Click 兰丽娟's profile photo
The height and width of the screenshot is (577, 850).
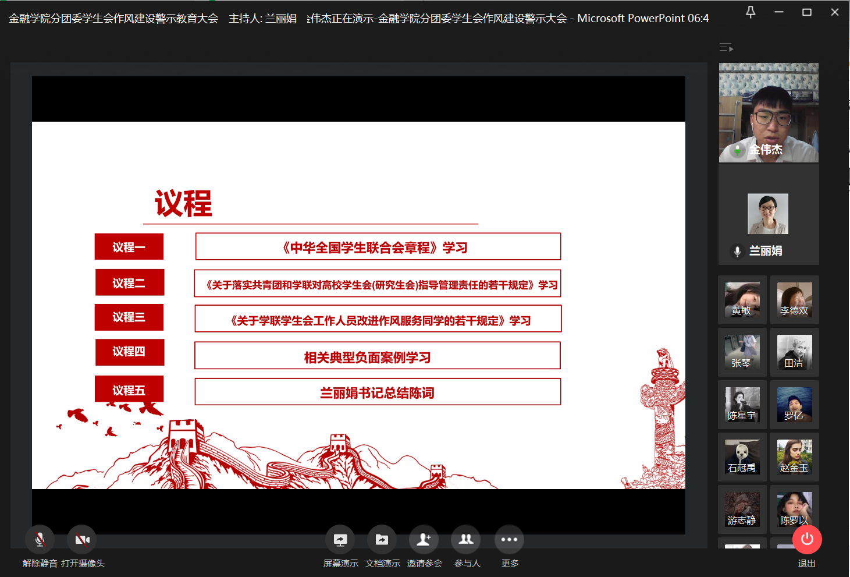tap(768, 214)
